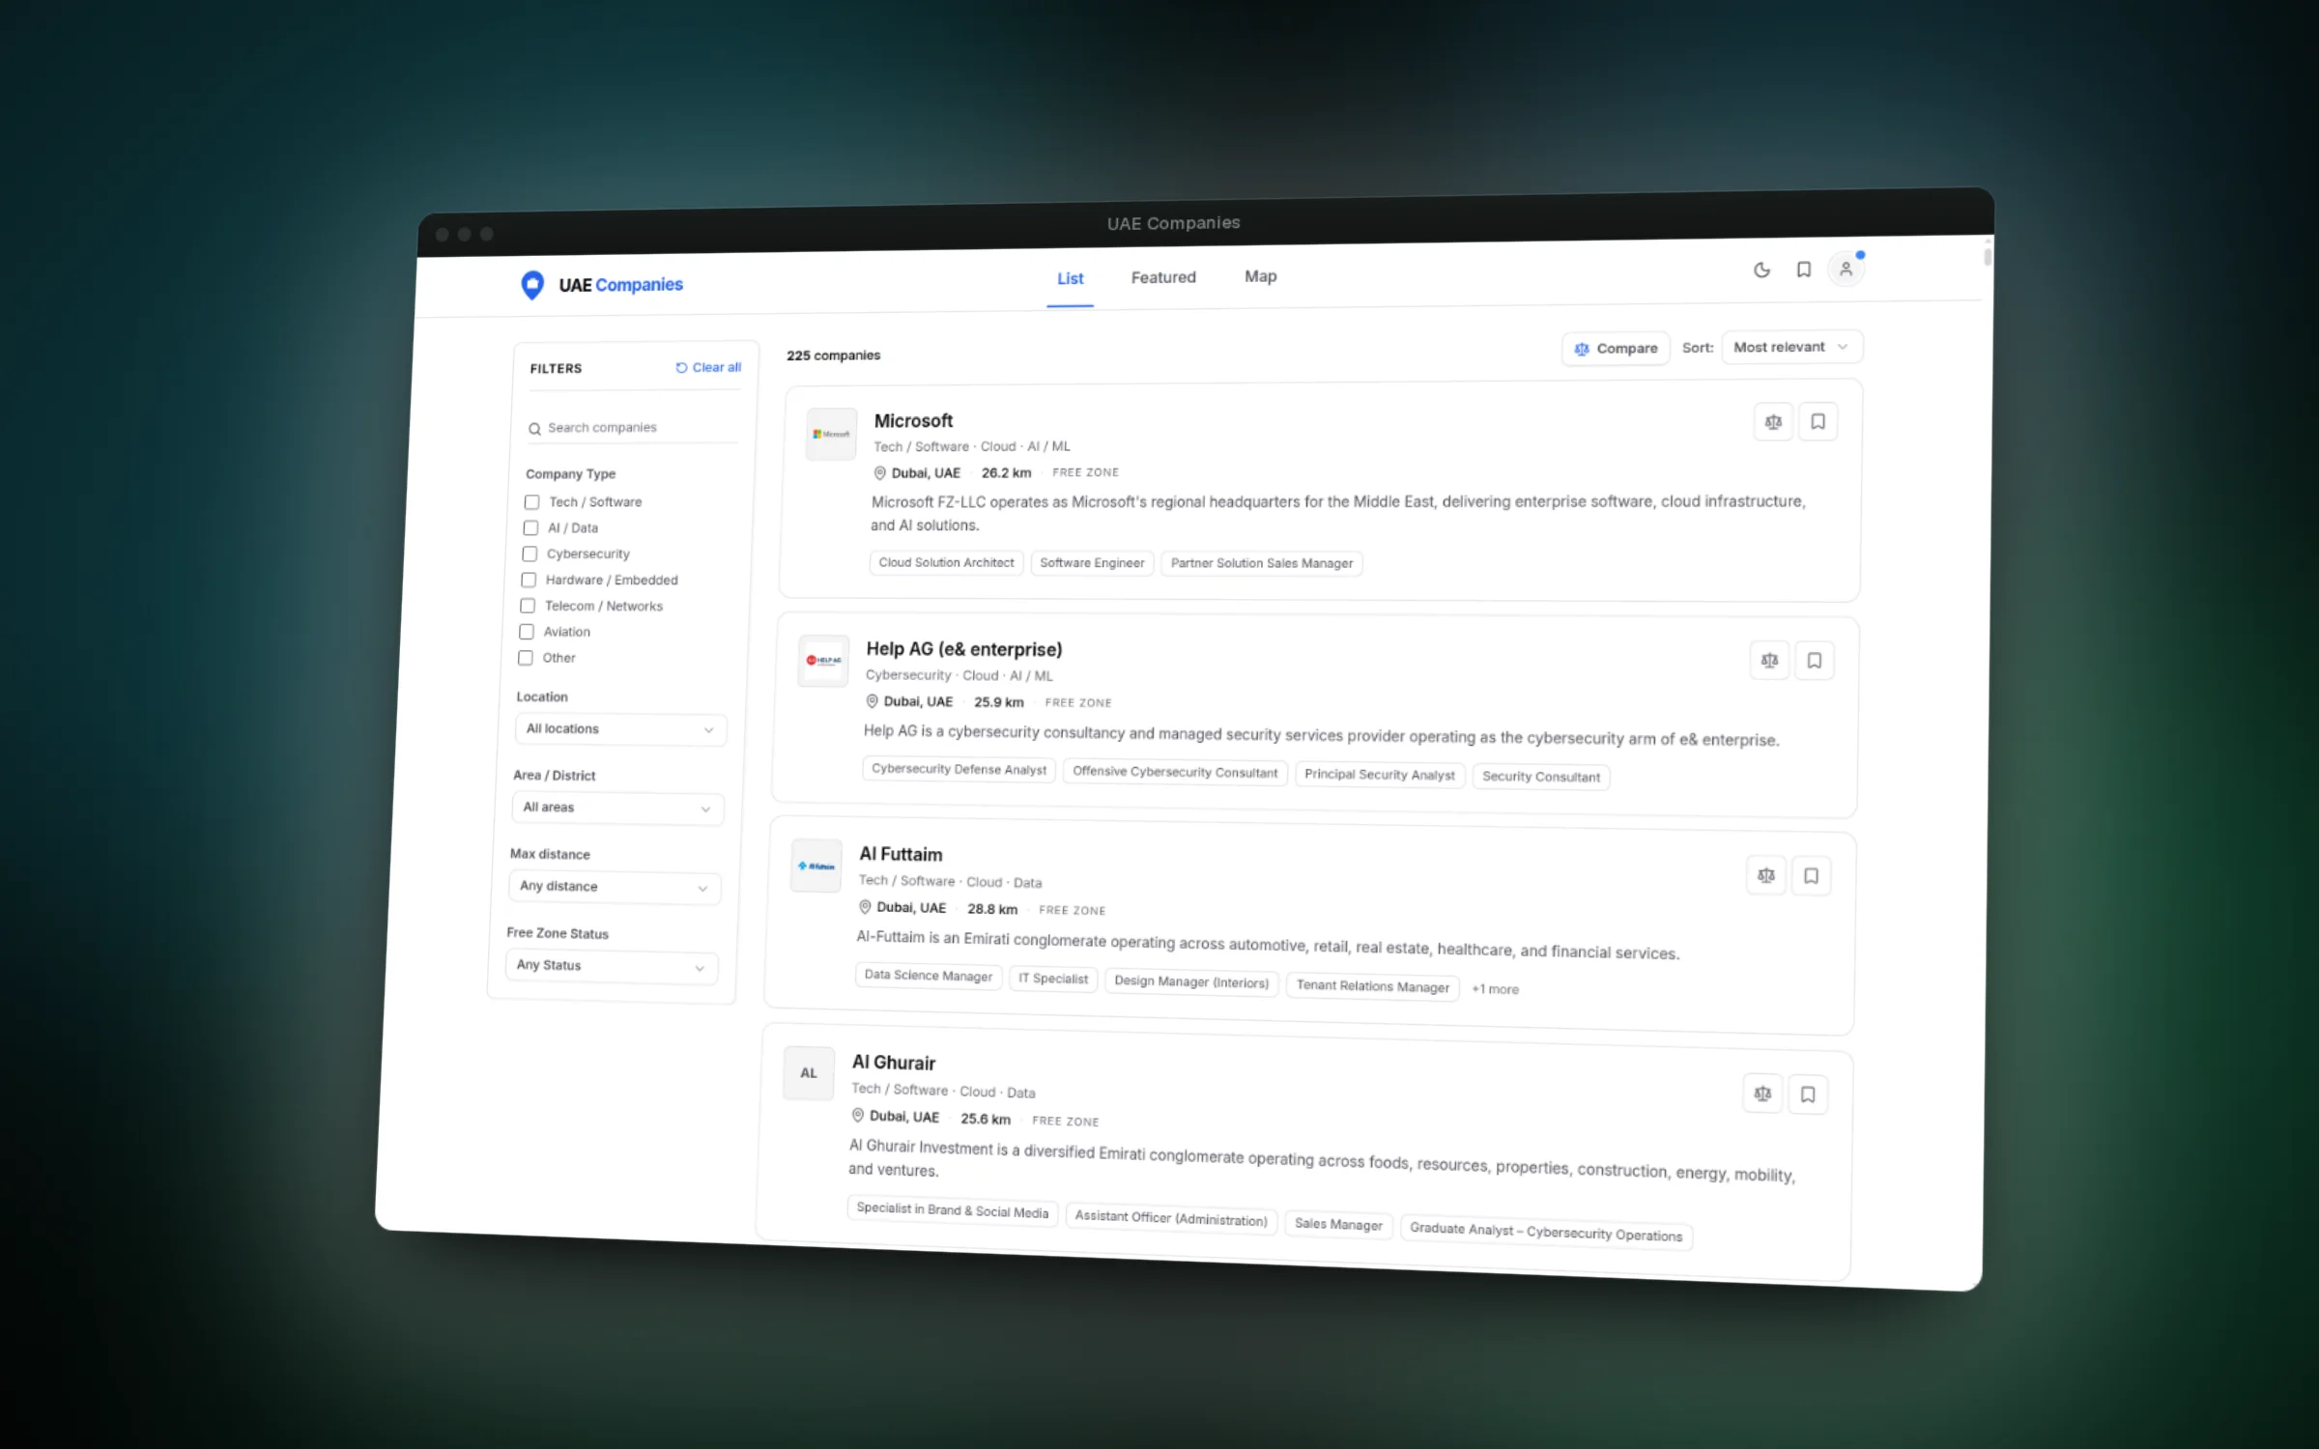The image size is (2319, 1449).
Task: Click the page vertical scrollbar
Action: [x=1987, y=257]
